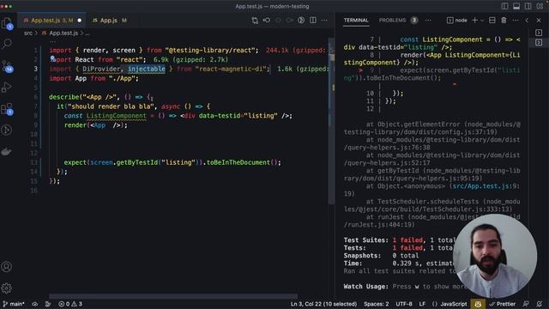Open terminal panel views and more actions ellipsis
This screenshot has height=309, width=549.
pyautogui.click(x=516, y=21)
